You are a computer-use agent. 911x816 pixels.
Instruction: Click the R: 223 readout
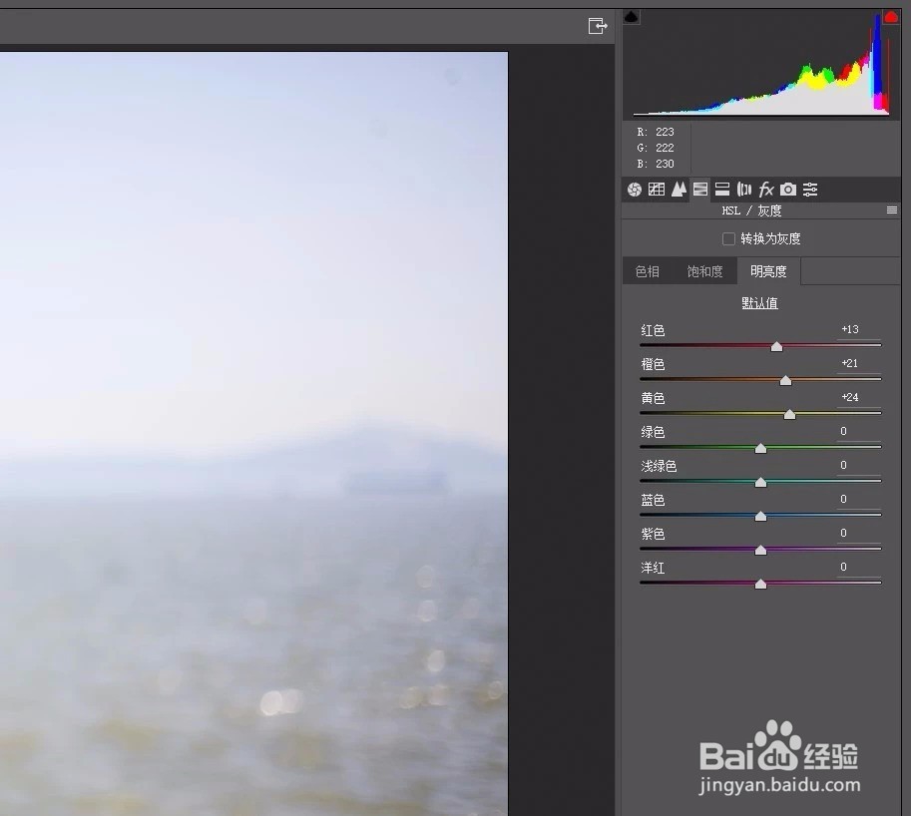[x=656, y=132]
